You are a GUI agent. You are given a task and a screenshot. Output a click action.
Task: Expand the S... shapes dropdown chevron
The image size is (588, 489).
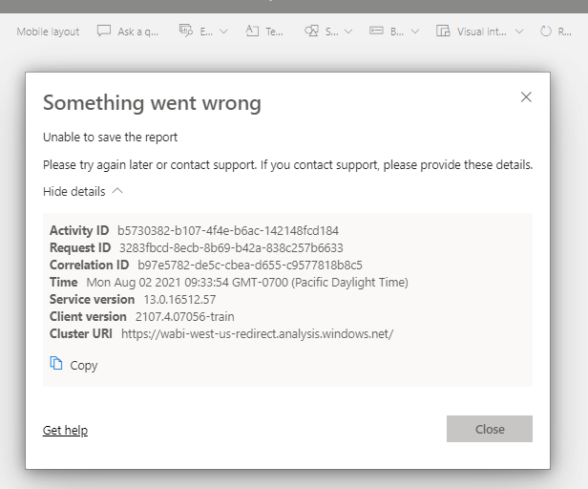pyautogui.click(x=348, y=32)
